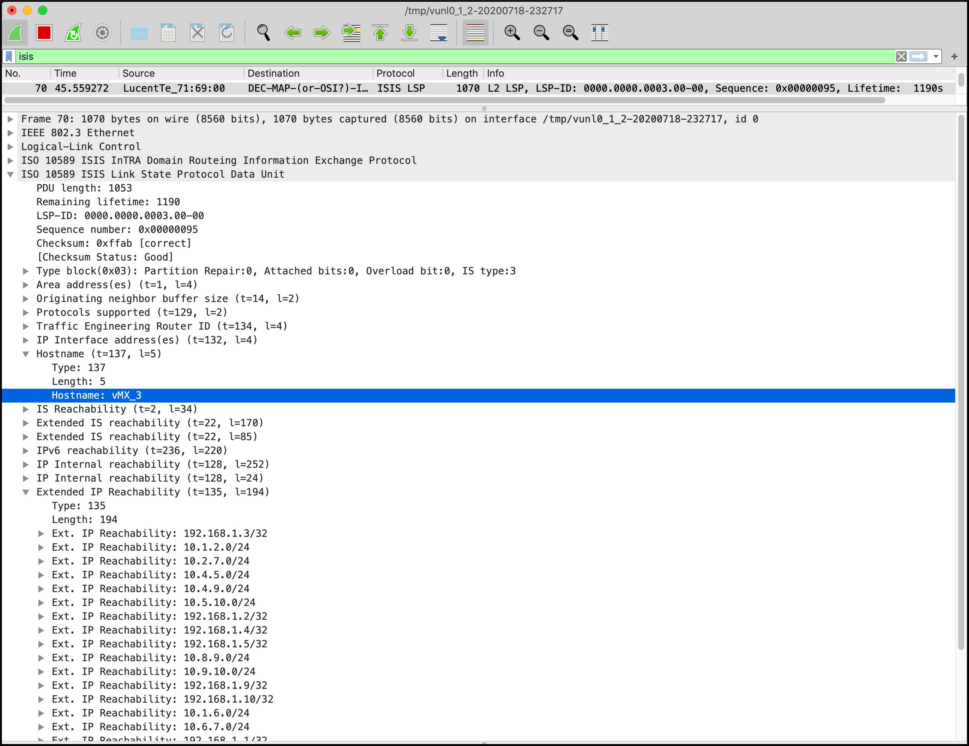Toggle packet list colorization
The width and height of the screenshot is (969, 746).
coord(475,33)
